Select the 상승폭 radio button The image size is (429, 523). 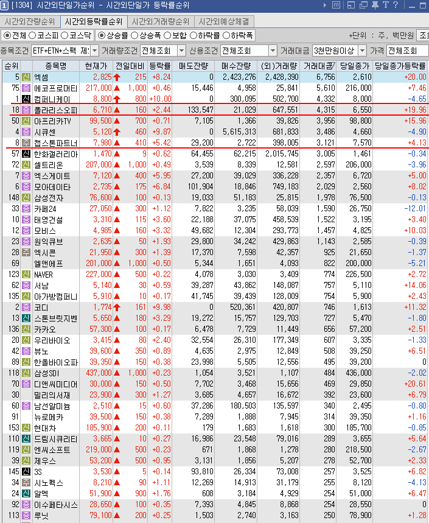tap(134, 35)
